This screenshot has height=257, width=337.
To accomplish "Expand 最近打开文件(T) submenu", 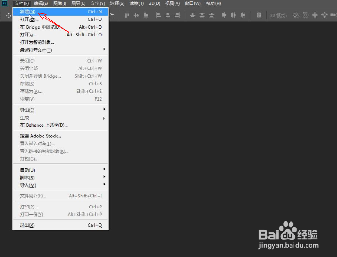I will [61, 50].
